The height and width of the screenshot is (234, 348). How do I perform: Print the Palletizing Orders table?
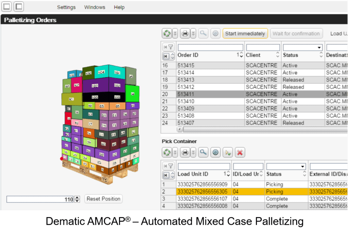[x=185, y=34]
